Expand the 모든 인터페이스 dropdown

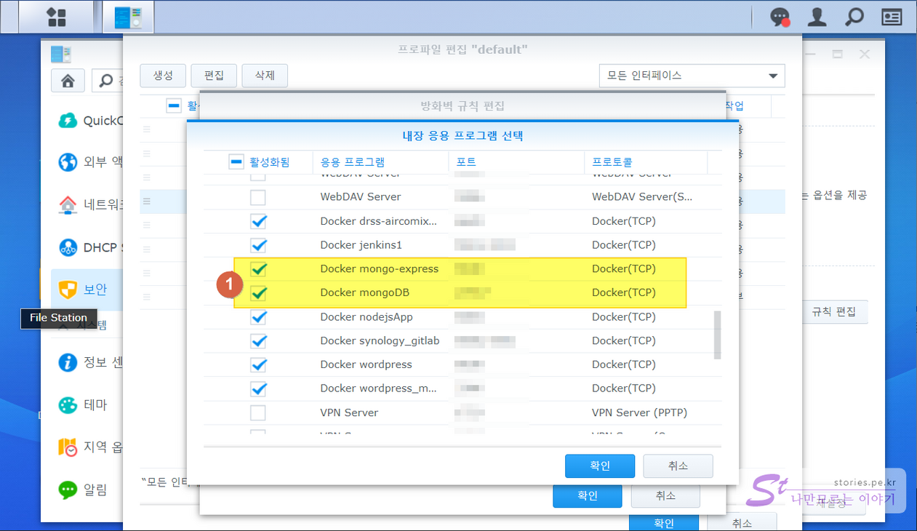click(x=772, y=76)
